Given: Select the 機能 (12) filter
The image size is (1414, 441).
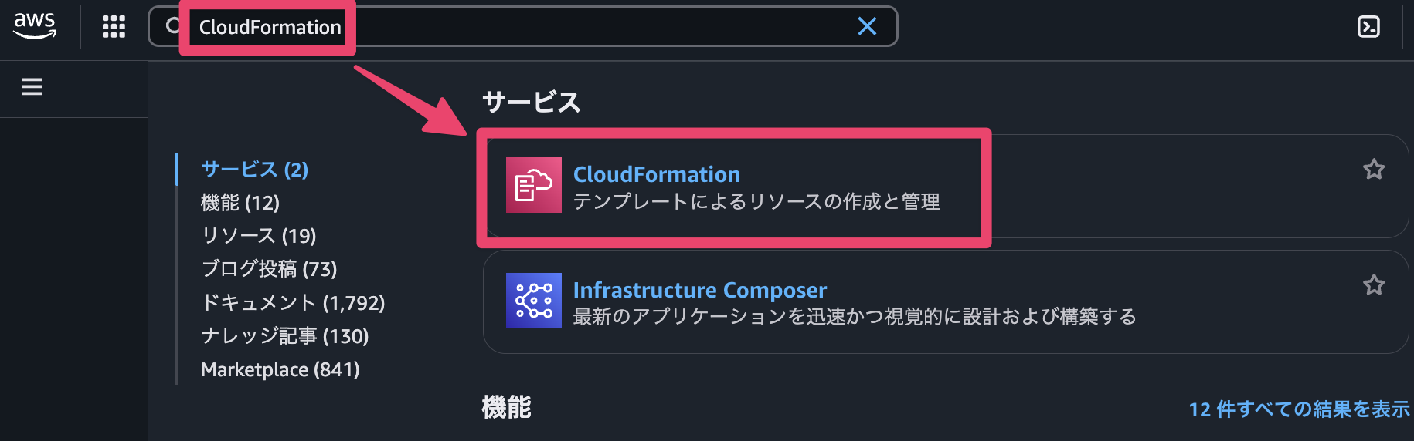Looking at the screenshot, I should tap(240, 203).
